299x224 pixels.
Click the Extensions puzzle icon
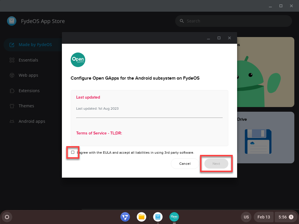(x=12, y=91)
